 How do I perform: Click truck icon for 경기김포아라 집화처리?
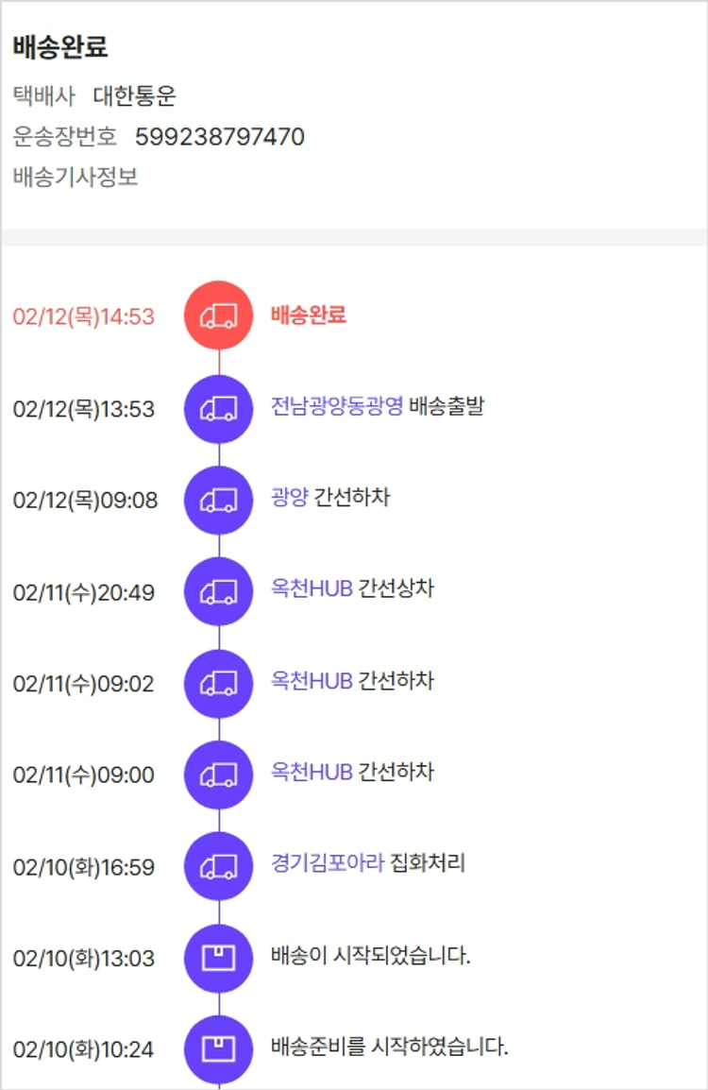point(218,866)
